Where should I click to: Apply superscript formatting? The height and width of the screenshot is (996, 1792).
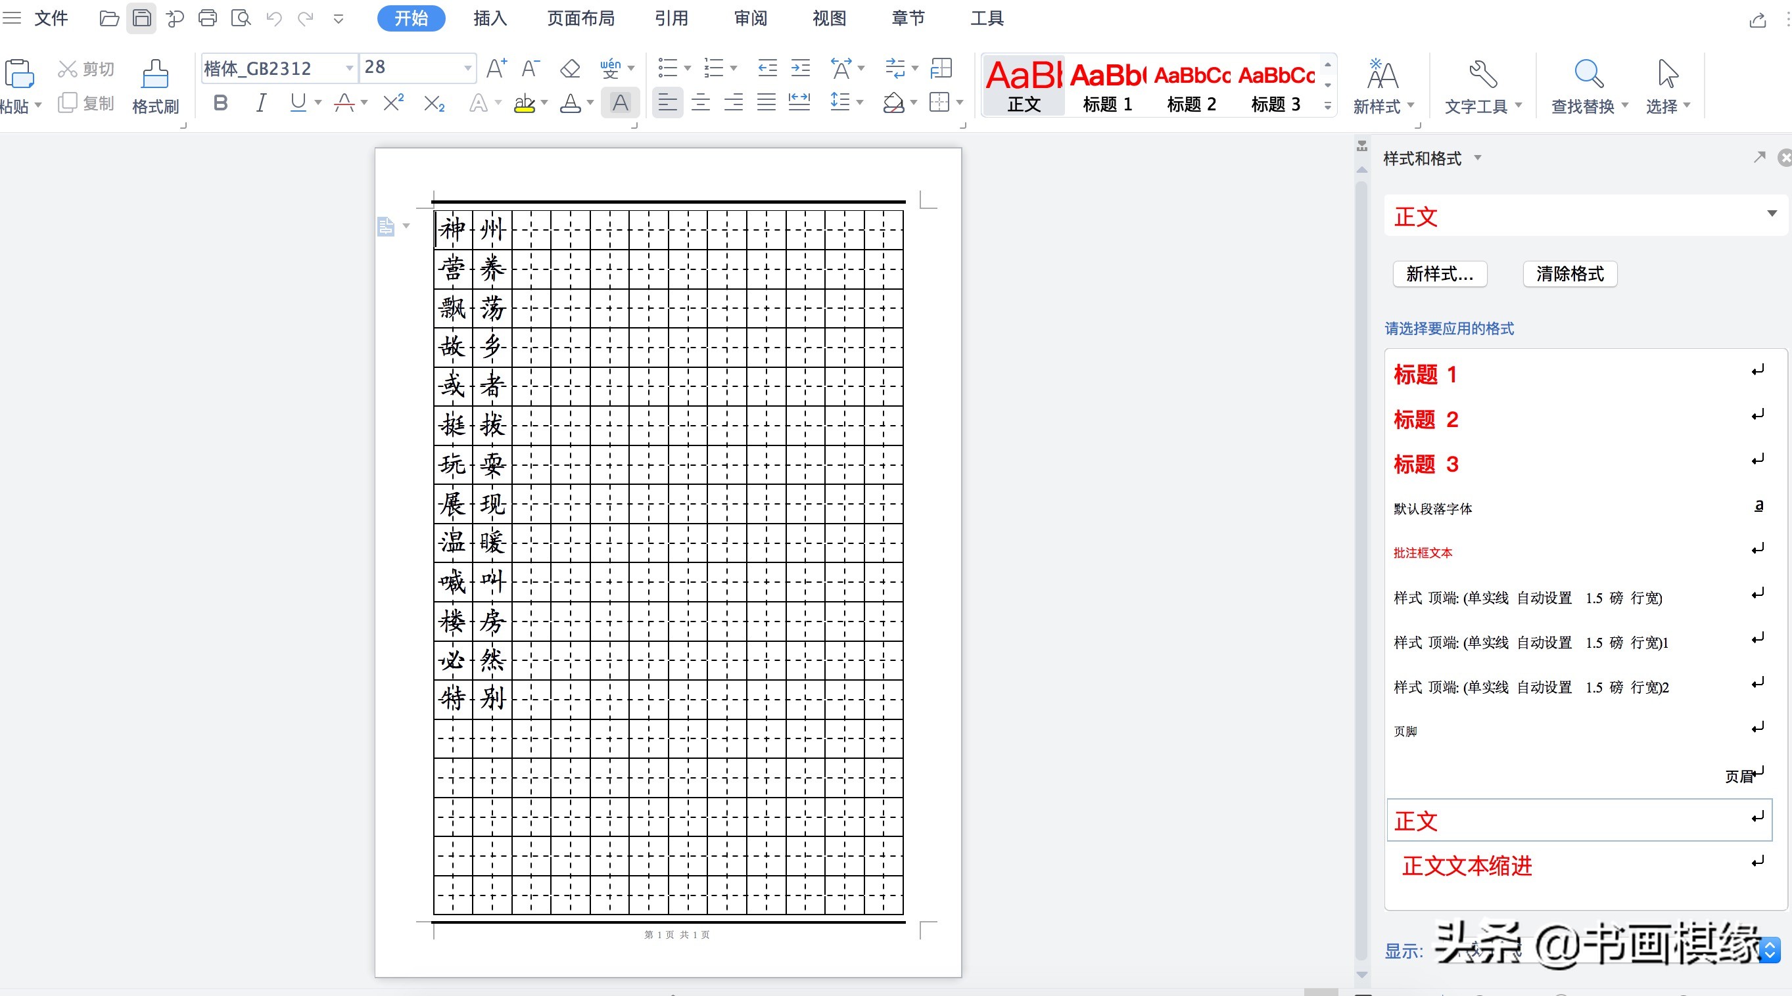pos(394,104)
